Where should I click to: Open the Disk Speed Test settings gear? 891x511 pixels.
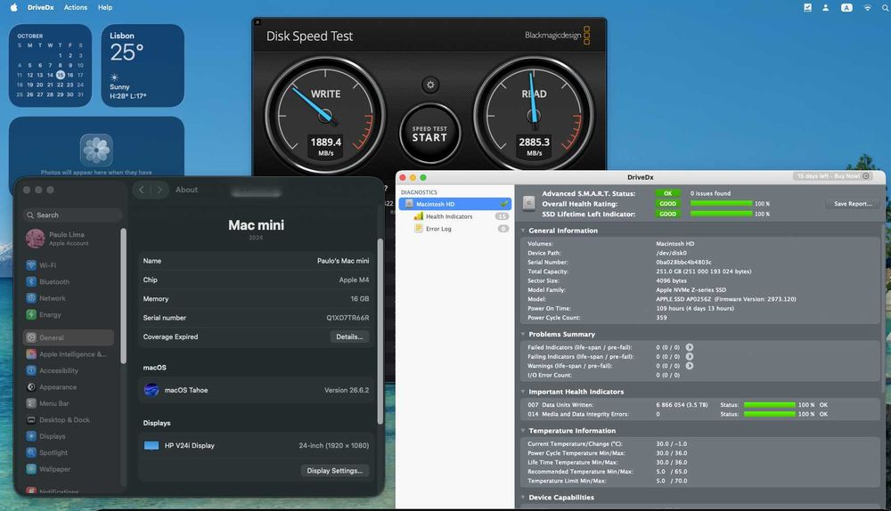pos(430,85)
